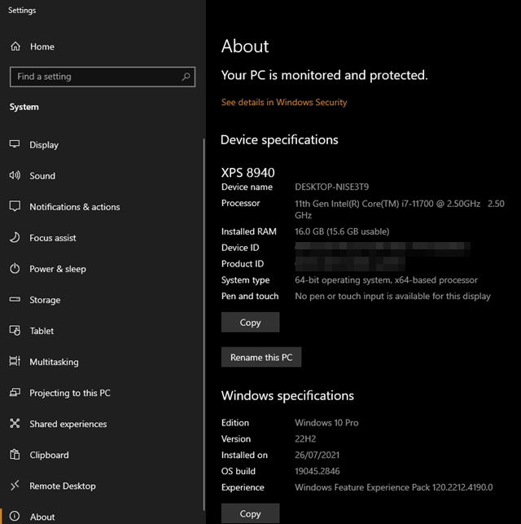Click the XPS 8940 model name

click(x=248, y=173)
